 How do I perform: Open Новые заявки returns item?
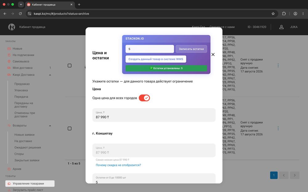pos(24,135)
